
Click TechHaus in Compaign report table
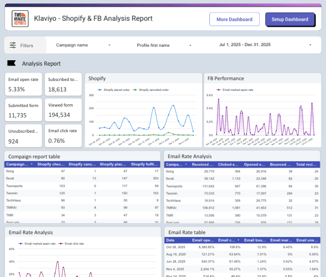click(14, 201)
